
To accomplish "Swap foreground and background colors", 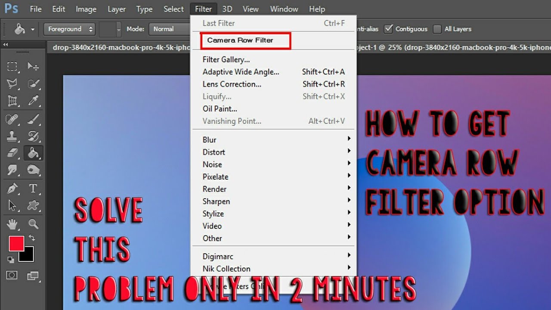I will coord(31,238).
